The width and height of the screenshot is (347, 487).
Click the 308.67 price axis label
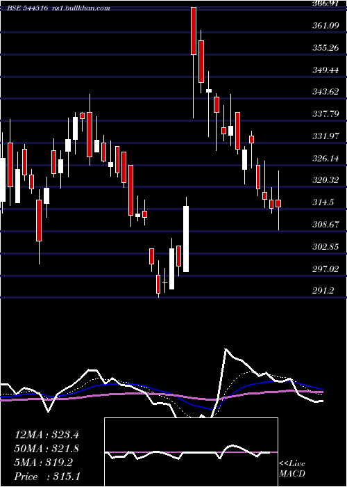click(325, 225)
